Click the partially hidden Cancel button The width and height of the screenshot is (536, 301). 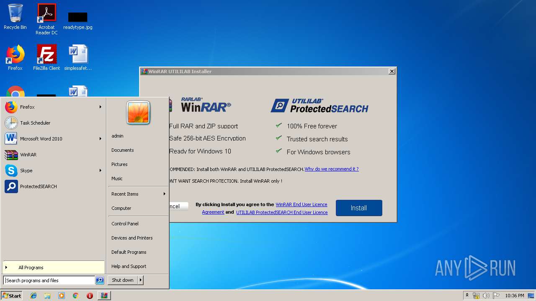coord(178,206)
